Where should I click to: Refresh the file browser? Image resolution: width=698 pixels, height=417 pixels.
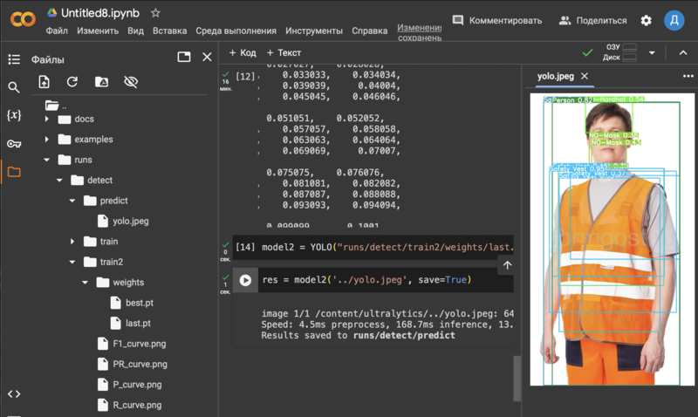point(72,82)
